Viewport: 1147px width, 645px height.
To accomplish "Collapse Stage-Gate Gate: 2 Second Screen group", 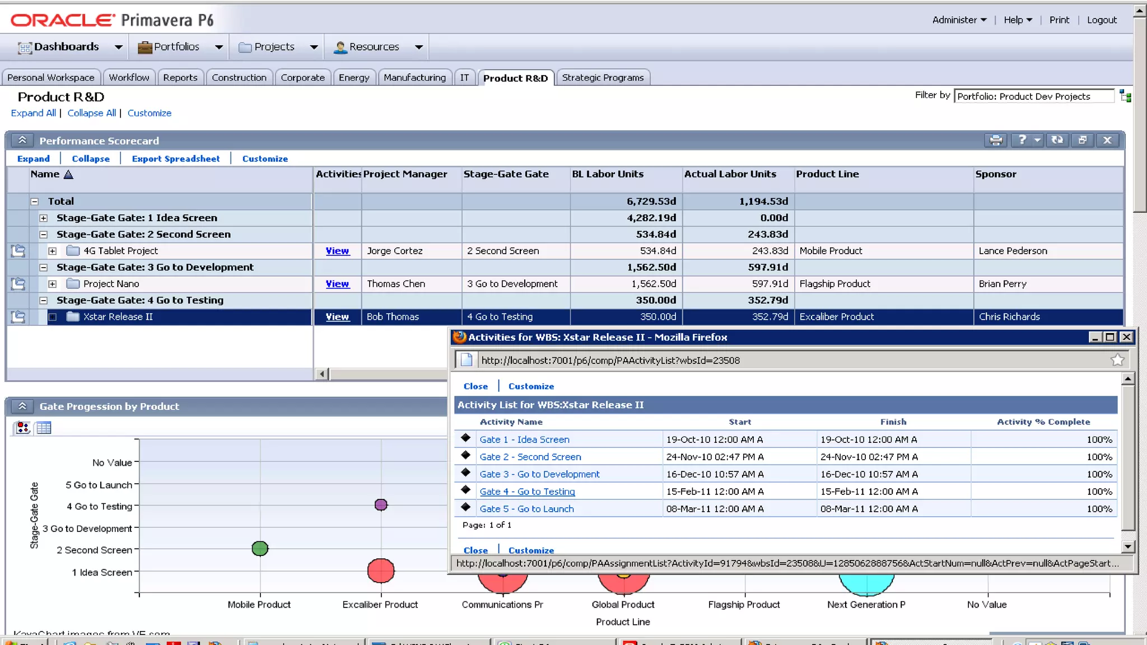I will click(43, 235).
